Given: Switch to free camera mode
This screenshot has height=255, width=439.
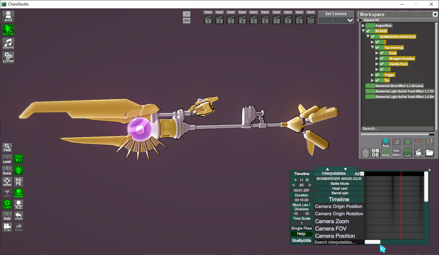Looking at the screenshot, I should 7,227.
